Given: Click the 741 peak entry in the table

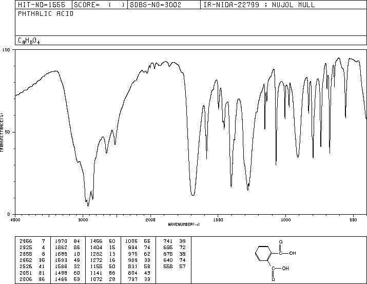Looking at the screenshot, I should pos(175,241).
